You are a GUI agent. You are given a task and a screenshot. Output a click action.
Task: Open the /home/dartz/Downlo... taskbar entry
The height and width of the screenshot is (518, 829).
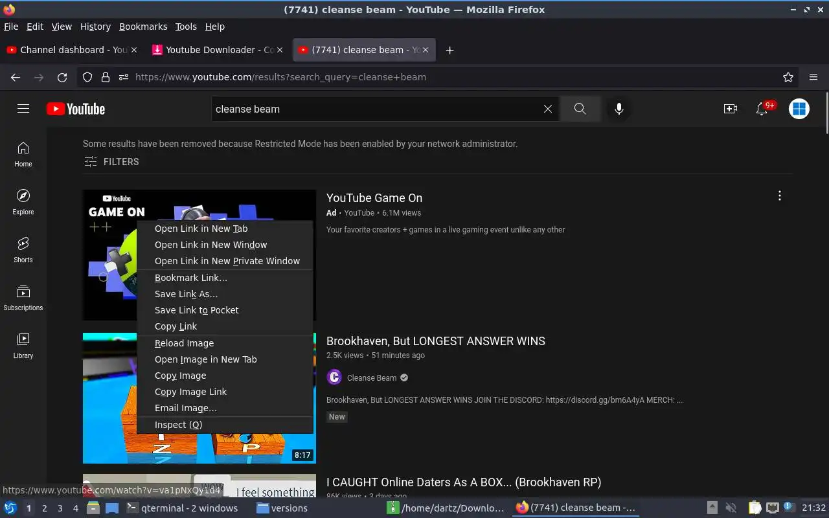tap(446, 508)
